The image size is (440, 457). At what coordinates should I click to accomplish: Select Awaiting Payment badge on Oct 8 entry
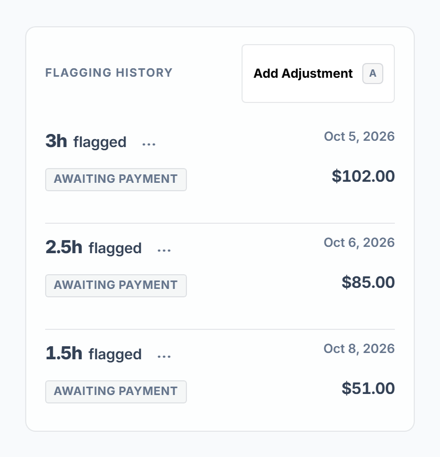[x=116, y=392]
